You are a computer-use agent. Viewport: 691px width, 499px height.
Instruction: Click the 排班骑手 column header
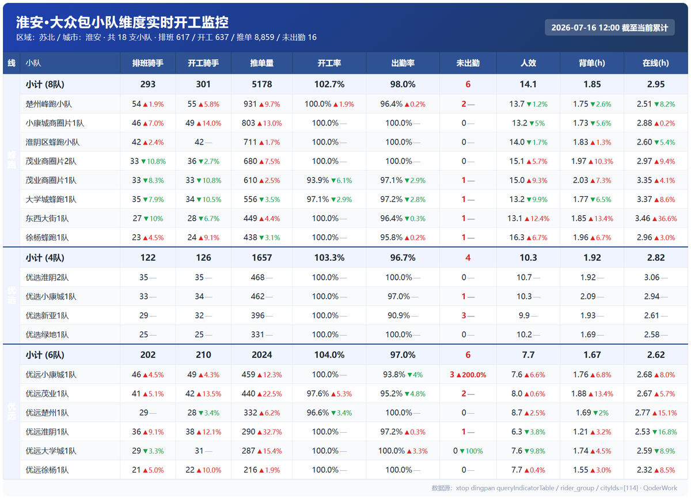tap(147, 63)
